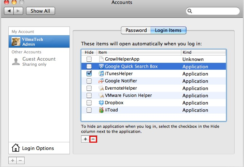Toggle Hide checkbox for iiToad

(89, 110)
